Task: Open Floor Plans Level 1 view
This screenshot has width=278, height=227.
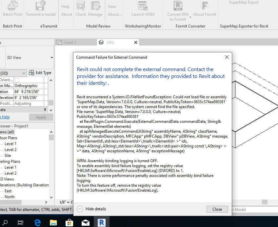Action: (10, 144)
